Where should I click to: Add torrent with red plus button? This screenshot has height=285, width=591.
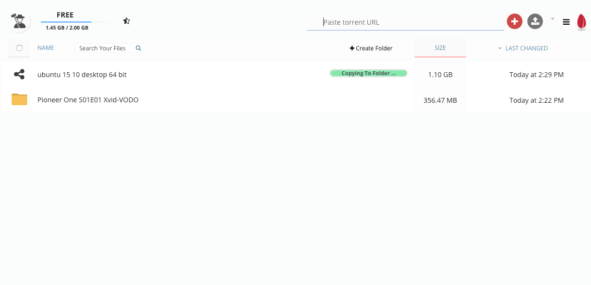pos(514,21)
